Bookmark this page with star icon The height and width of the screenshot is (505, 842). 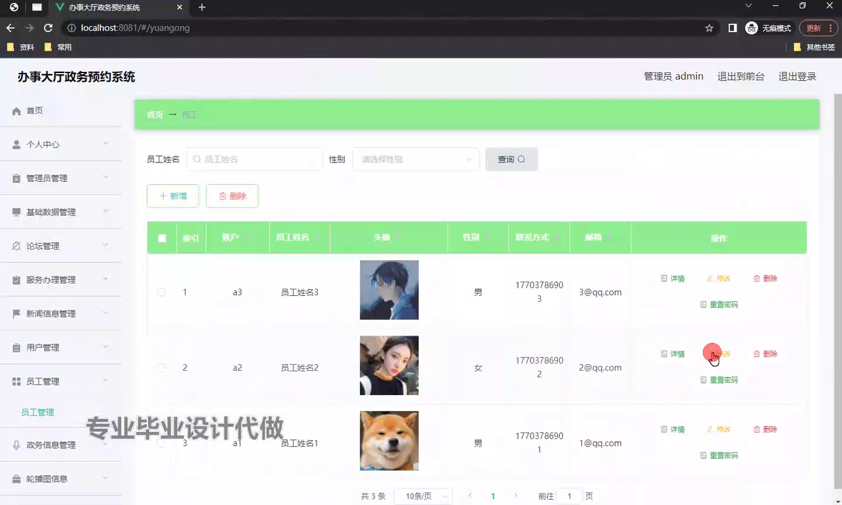click(709, 28)
